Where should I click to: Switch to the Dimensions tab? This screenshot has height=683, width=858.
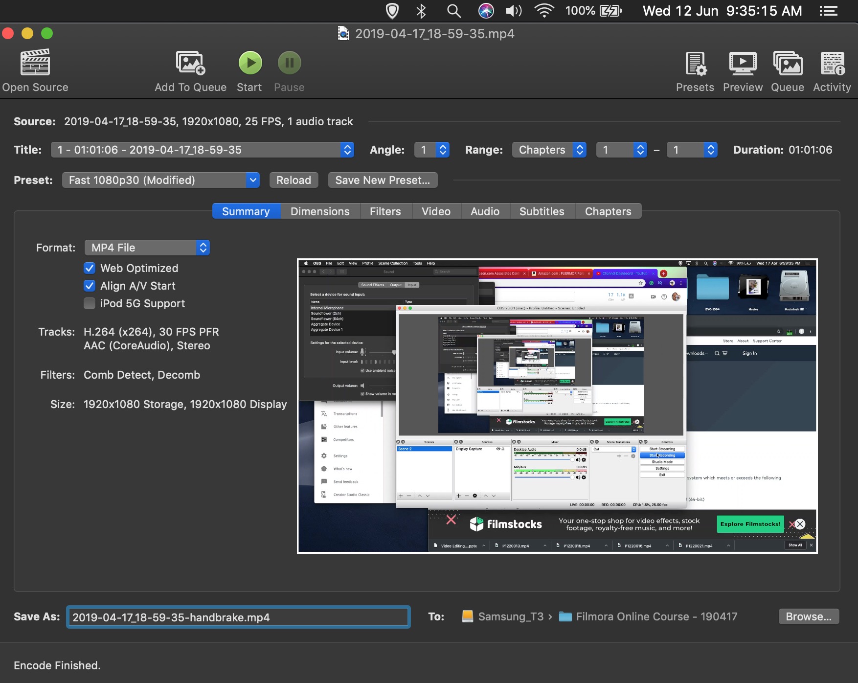point(320,211)
